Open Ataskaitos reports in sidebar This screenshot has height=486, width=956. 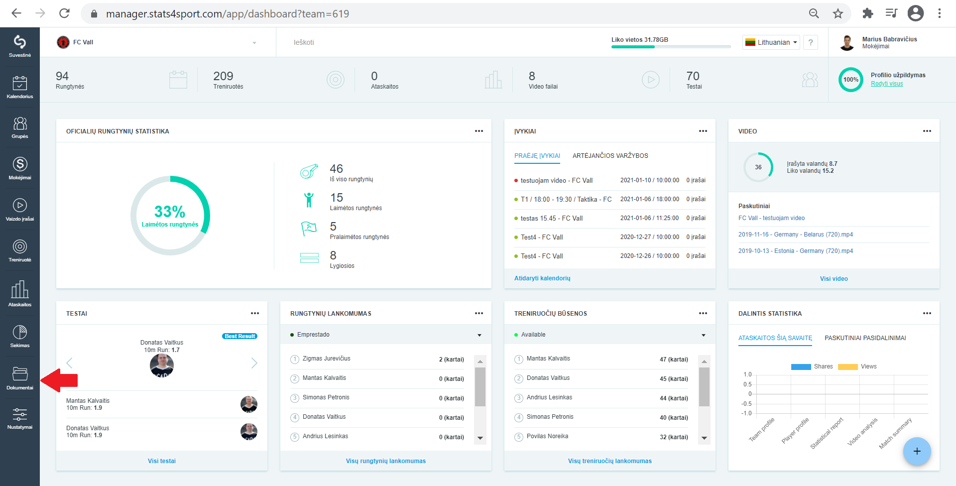[20, 294]
